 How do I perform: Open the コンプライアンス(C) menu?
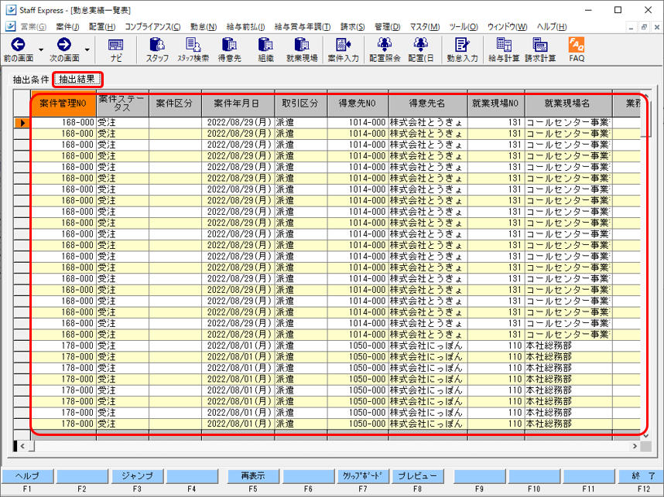[152, 26]
